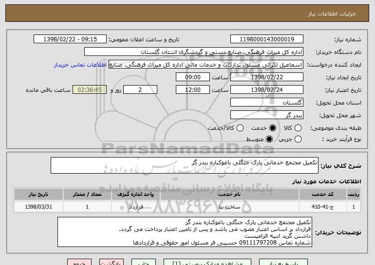This screenshot has width=375, height=265.
Task: Click the کد خدمت column header
Action: [322, 194]
